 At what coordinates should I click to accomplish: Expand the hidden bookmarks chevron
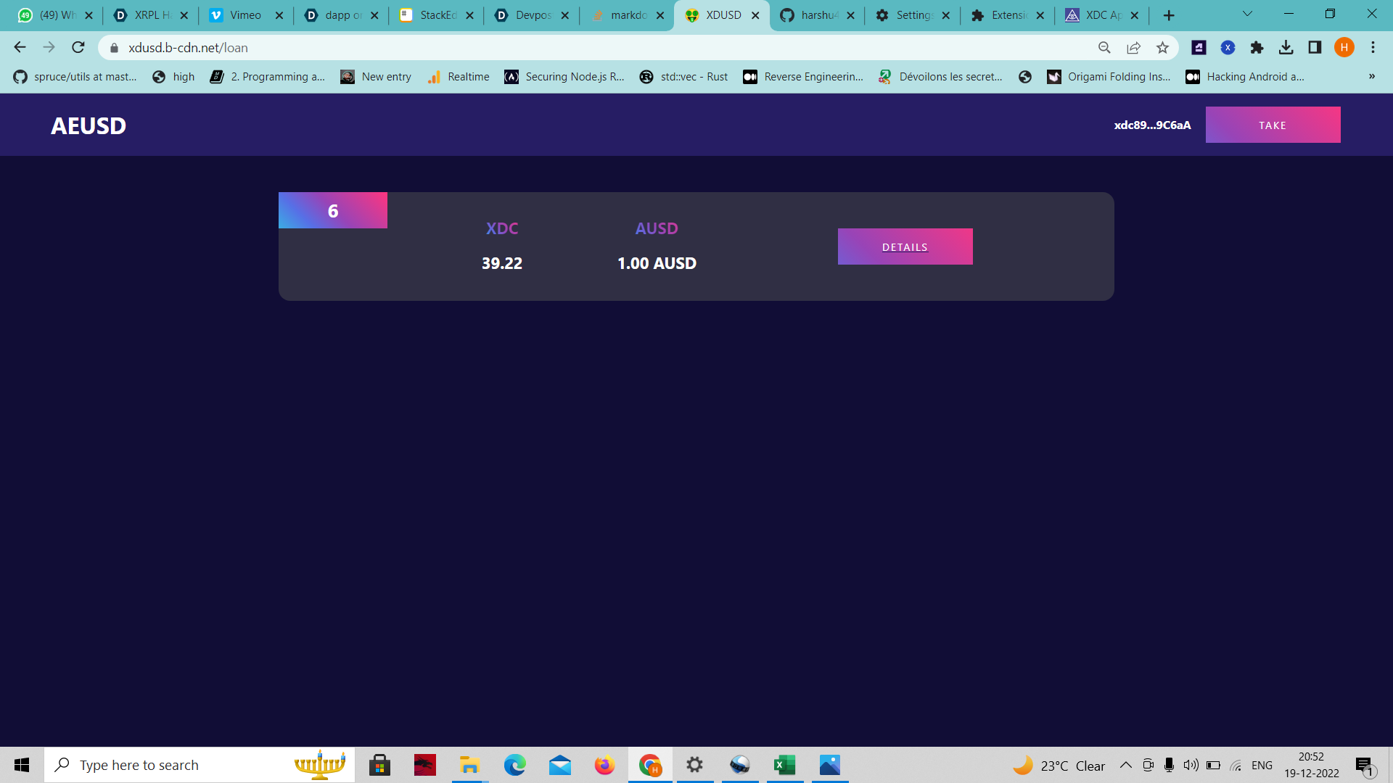pos(1371,77)
